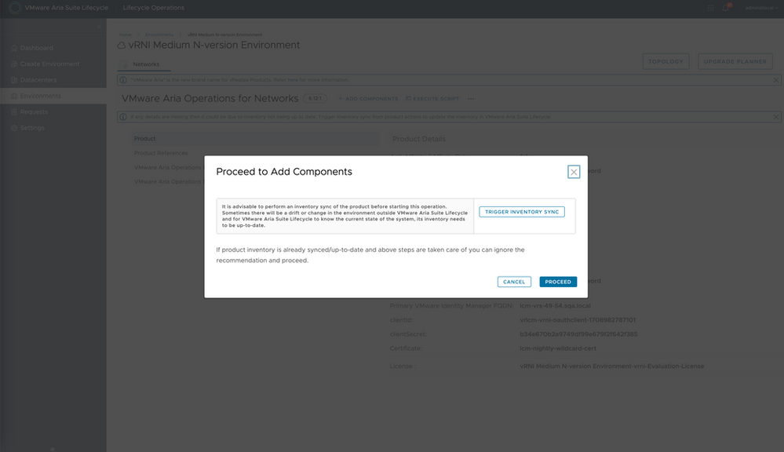The width and height of the screenshot is (784, 452).
Task: Dismiss the inventory sync info banner
Action: pyautogui.click(x=776, y=117)
